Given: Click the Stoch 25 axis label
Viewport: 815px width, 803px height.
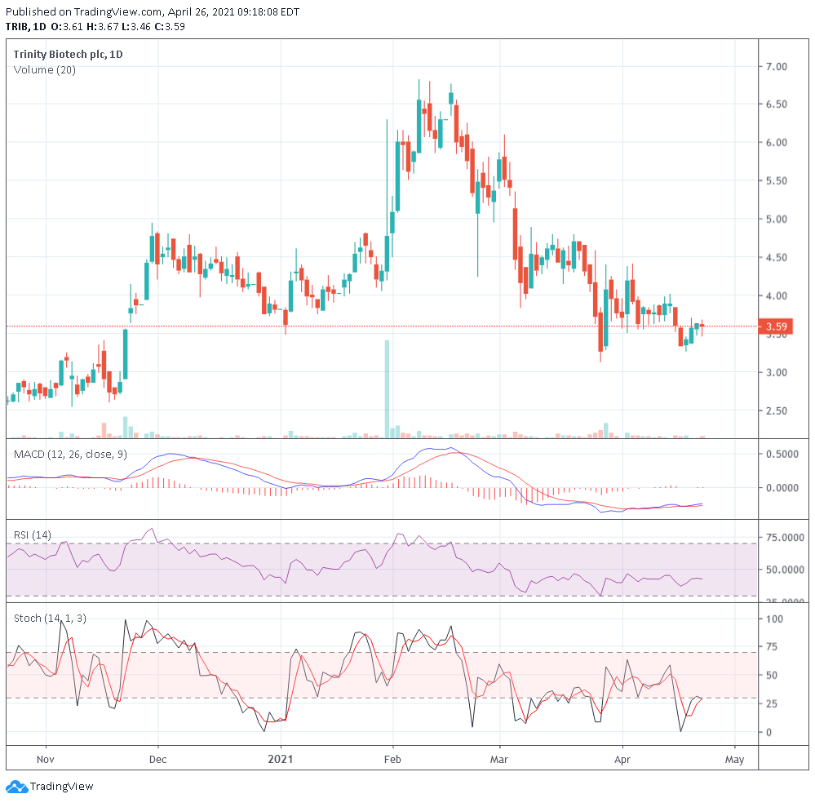Looking at the screenshot, I should (x=771, y=703).
